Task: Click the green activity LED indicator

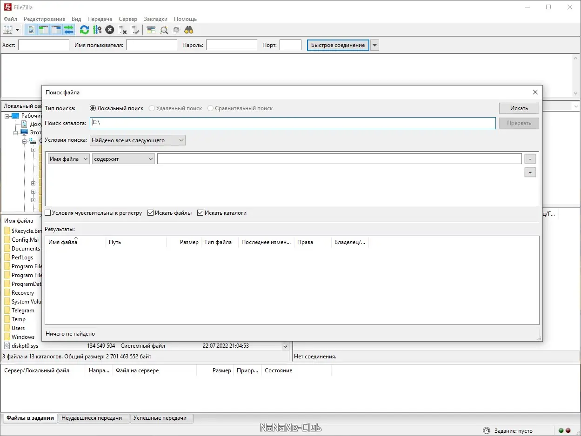Action: (561, 430)
